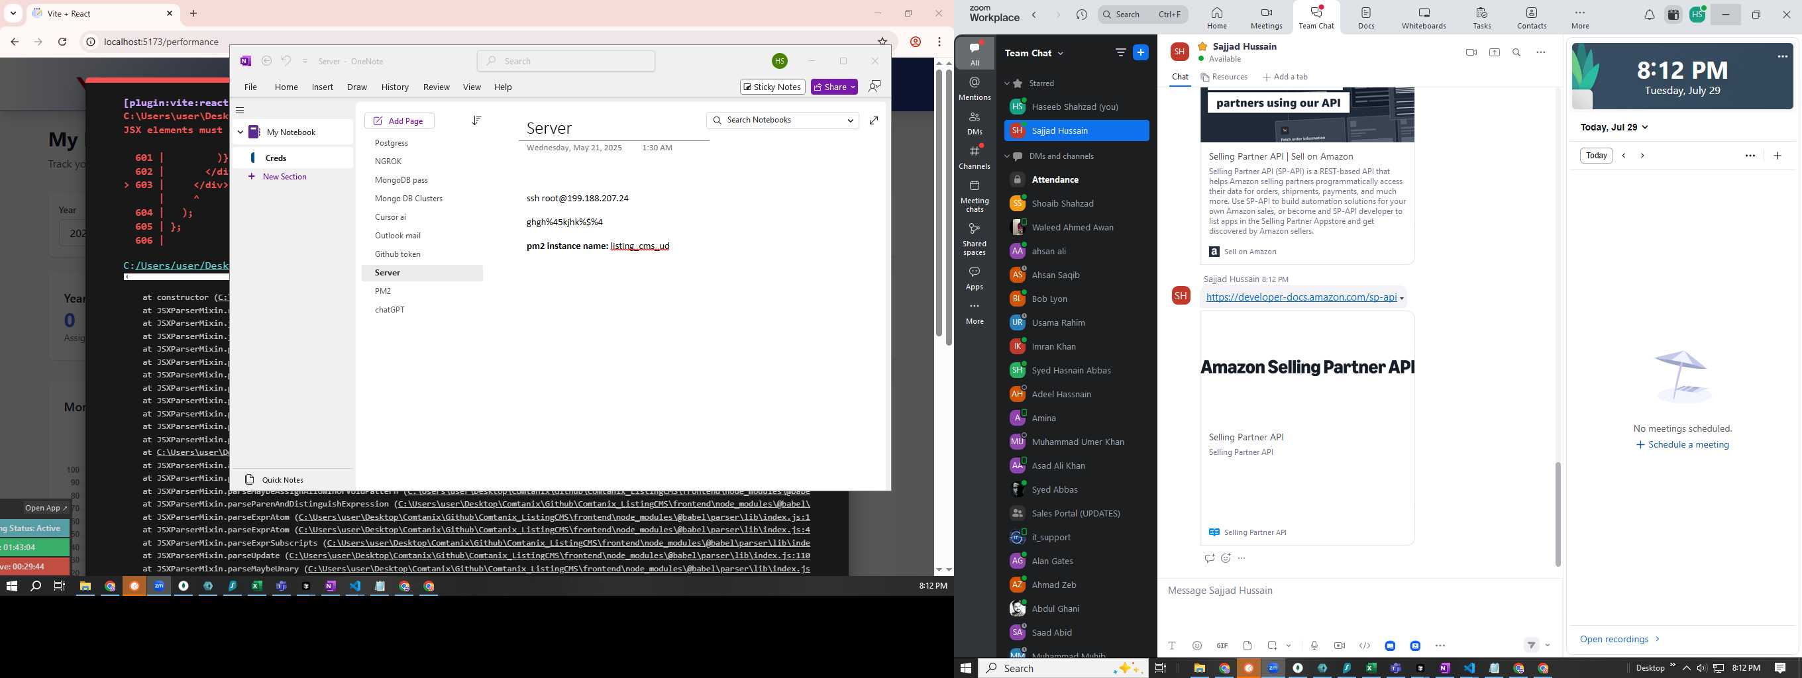The height and width of the screenshot is (678, 1802).
Task: Show Mentions in Zoom sidebar
Action: 975,89
